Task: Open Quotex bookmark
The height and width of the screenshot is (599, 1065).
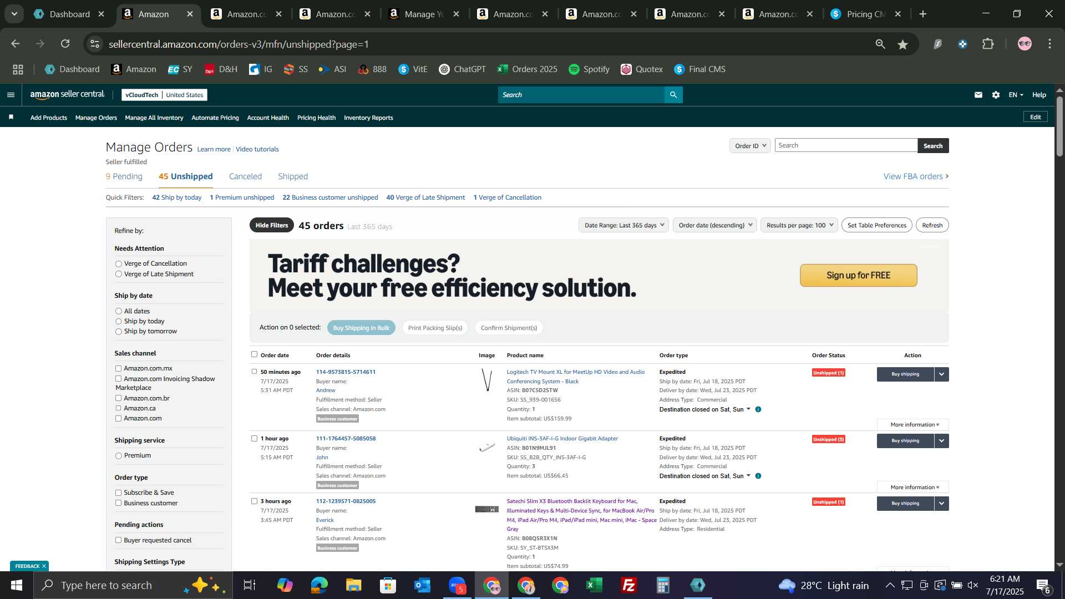Action: [x=642, y=69]
